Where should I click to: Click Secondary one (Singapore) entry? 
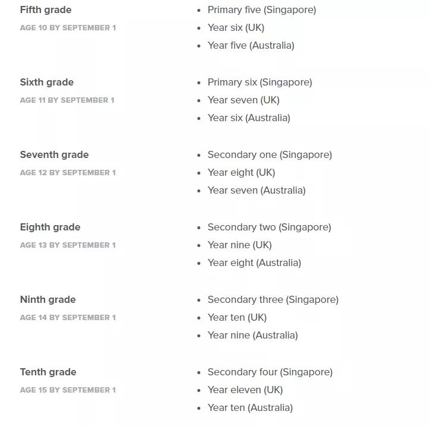pyautogui.click(x=270, y=155)
